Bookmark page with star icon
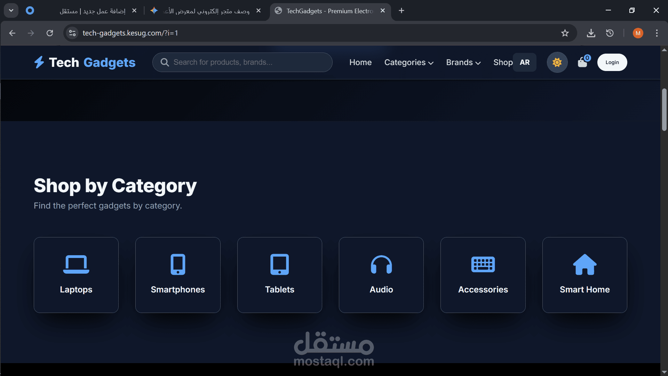This screenshot has width=668, height=376. (x=565, y=33)
